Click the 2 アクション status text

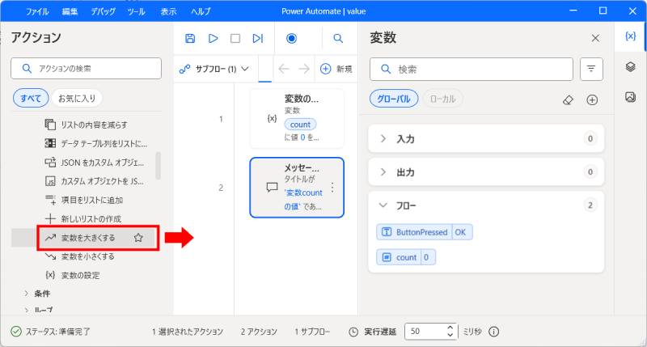[259, 332]
